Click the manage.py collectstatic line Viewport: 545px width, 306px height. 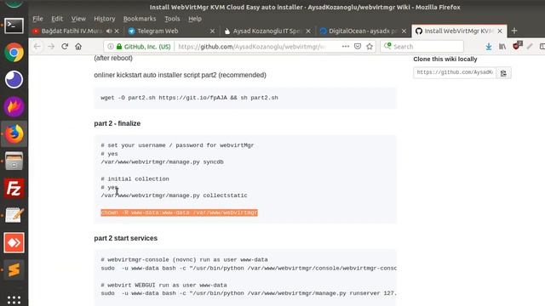(174, 195)
